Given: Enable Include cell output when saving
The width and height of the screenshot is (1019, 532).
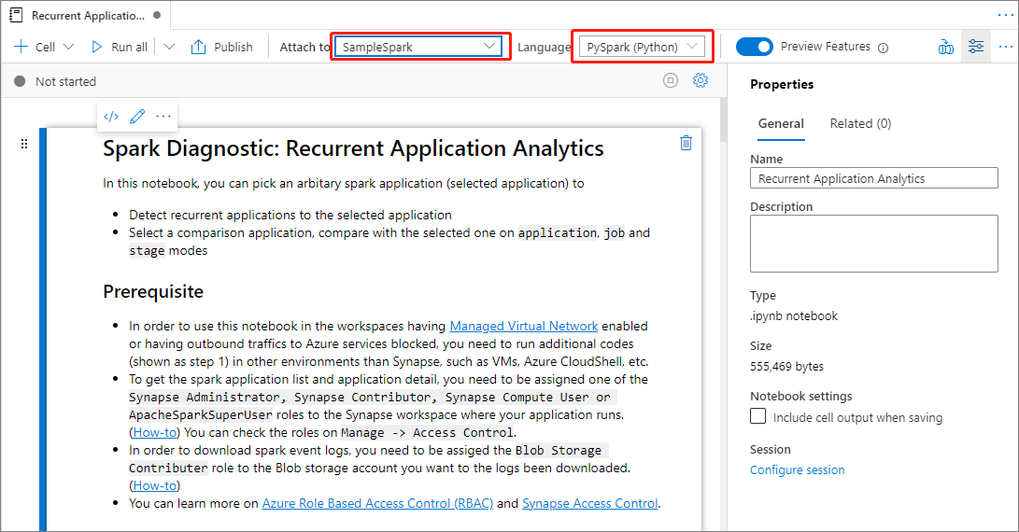Looking at the screenshot, I should coord(758,417).
